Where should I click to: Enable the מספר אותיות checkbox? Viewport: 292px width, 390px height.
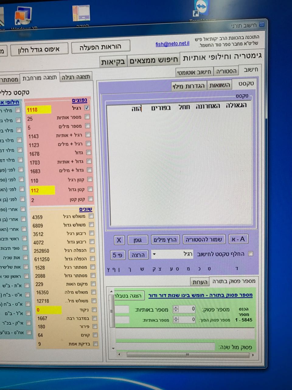[x=87, y=117]
